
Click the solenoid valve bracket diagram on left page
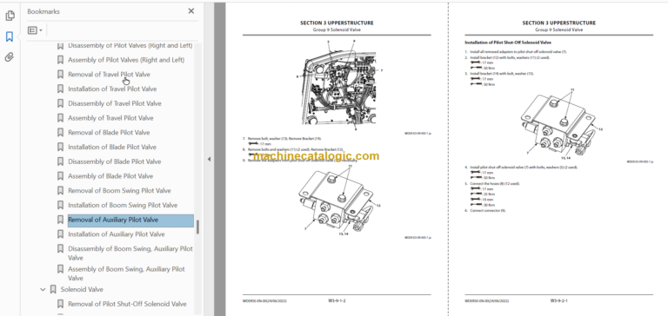(x=338, y=200)
